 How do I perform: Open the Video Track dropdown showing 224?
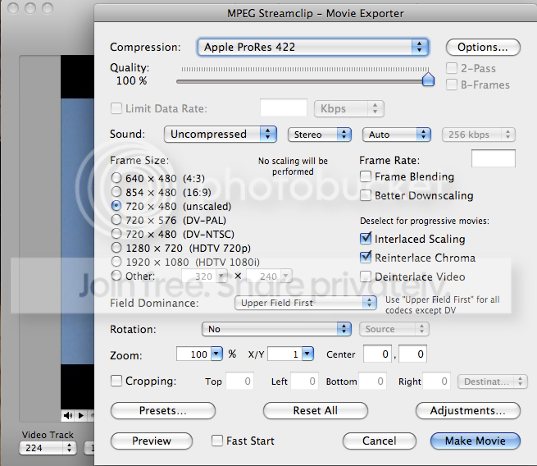point(48,448)
